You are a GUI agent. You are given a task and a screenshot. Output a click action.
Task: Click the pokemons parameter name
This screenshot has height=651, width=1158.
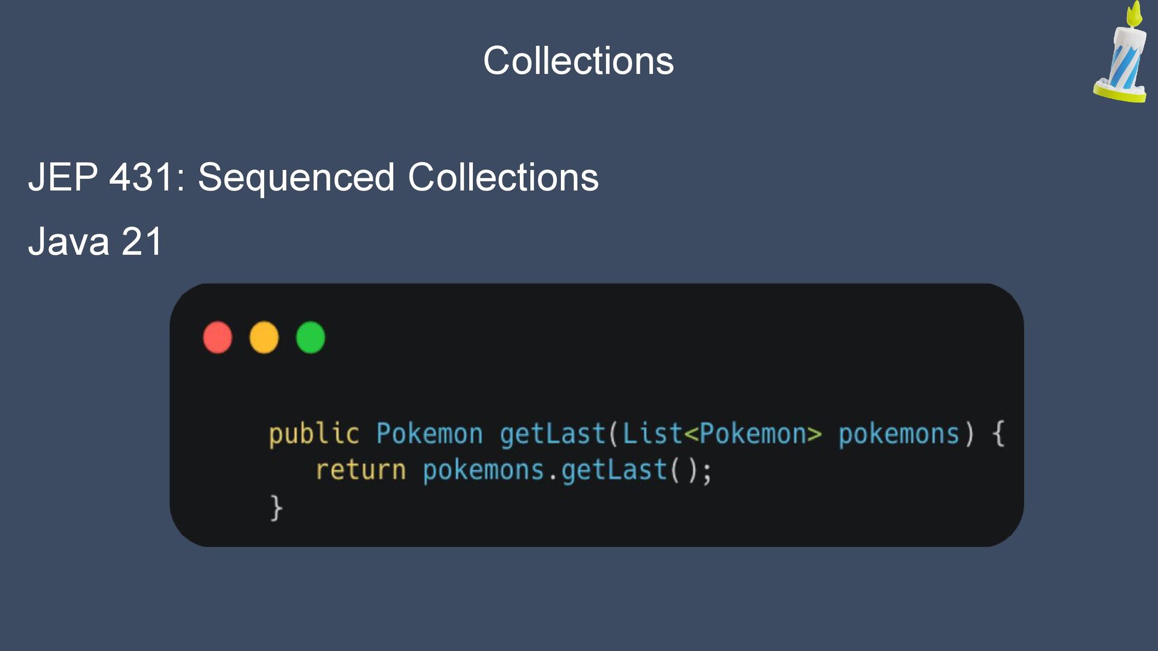coord(899,435)
